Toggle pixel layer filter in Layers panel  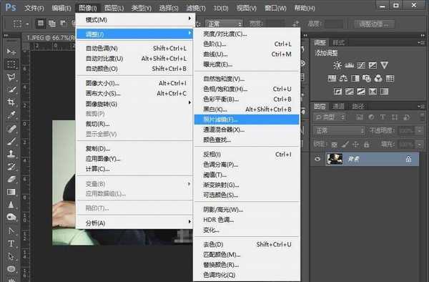click(360, 117)
